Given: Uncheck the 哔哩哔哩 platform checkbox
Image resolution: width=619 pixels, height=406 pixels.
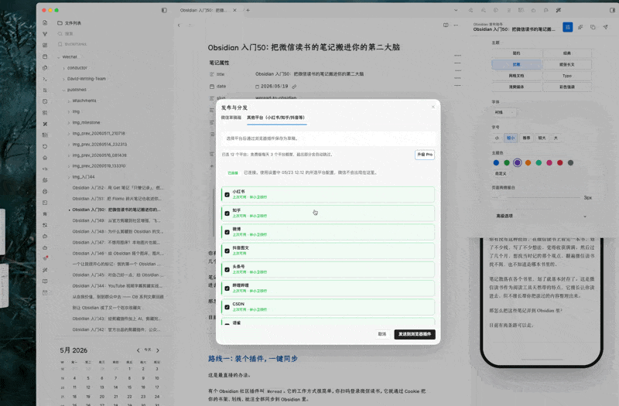Looking at the screenshot, I should coord(227,288).
